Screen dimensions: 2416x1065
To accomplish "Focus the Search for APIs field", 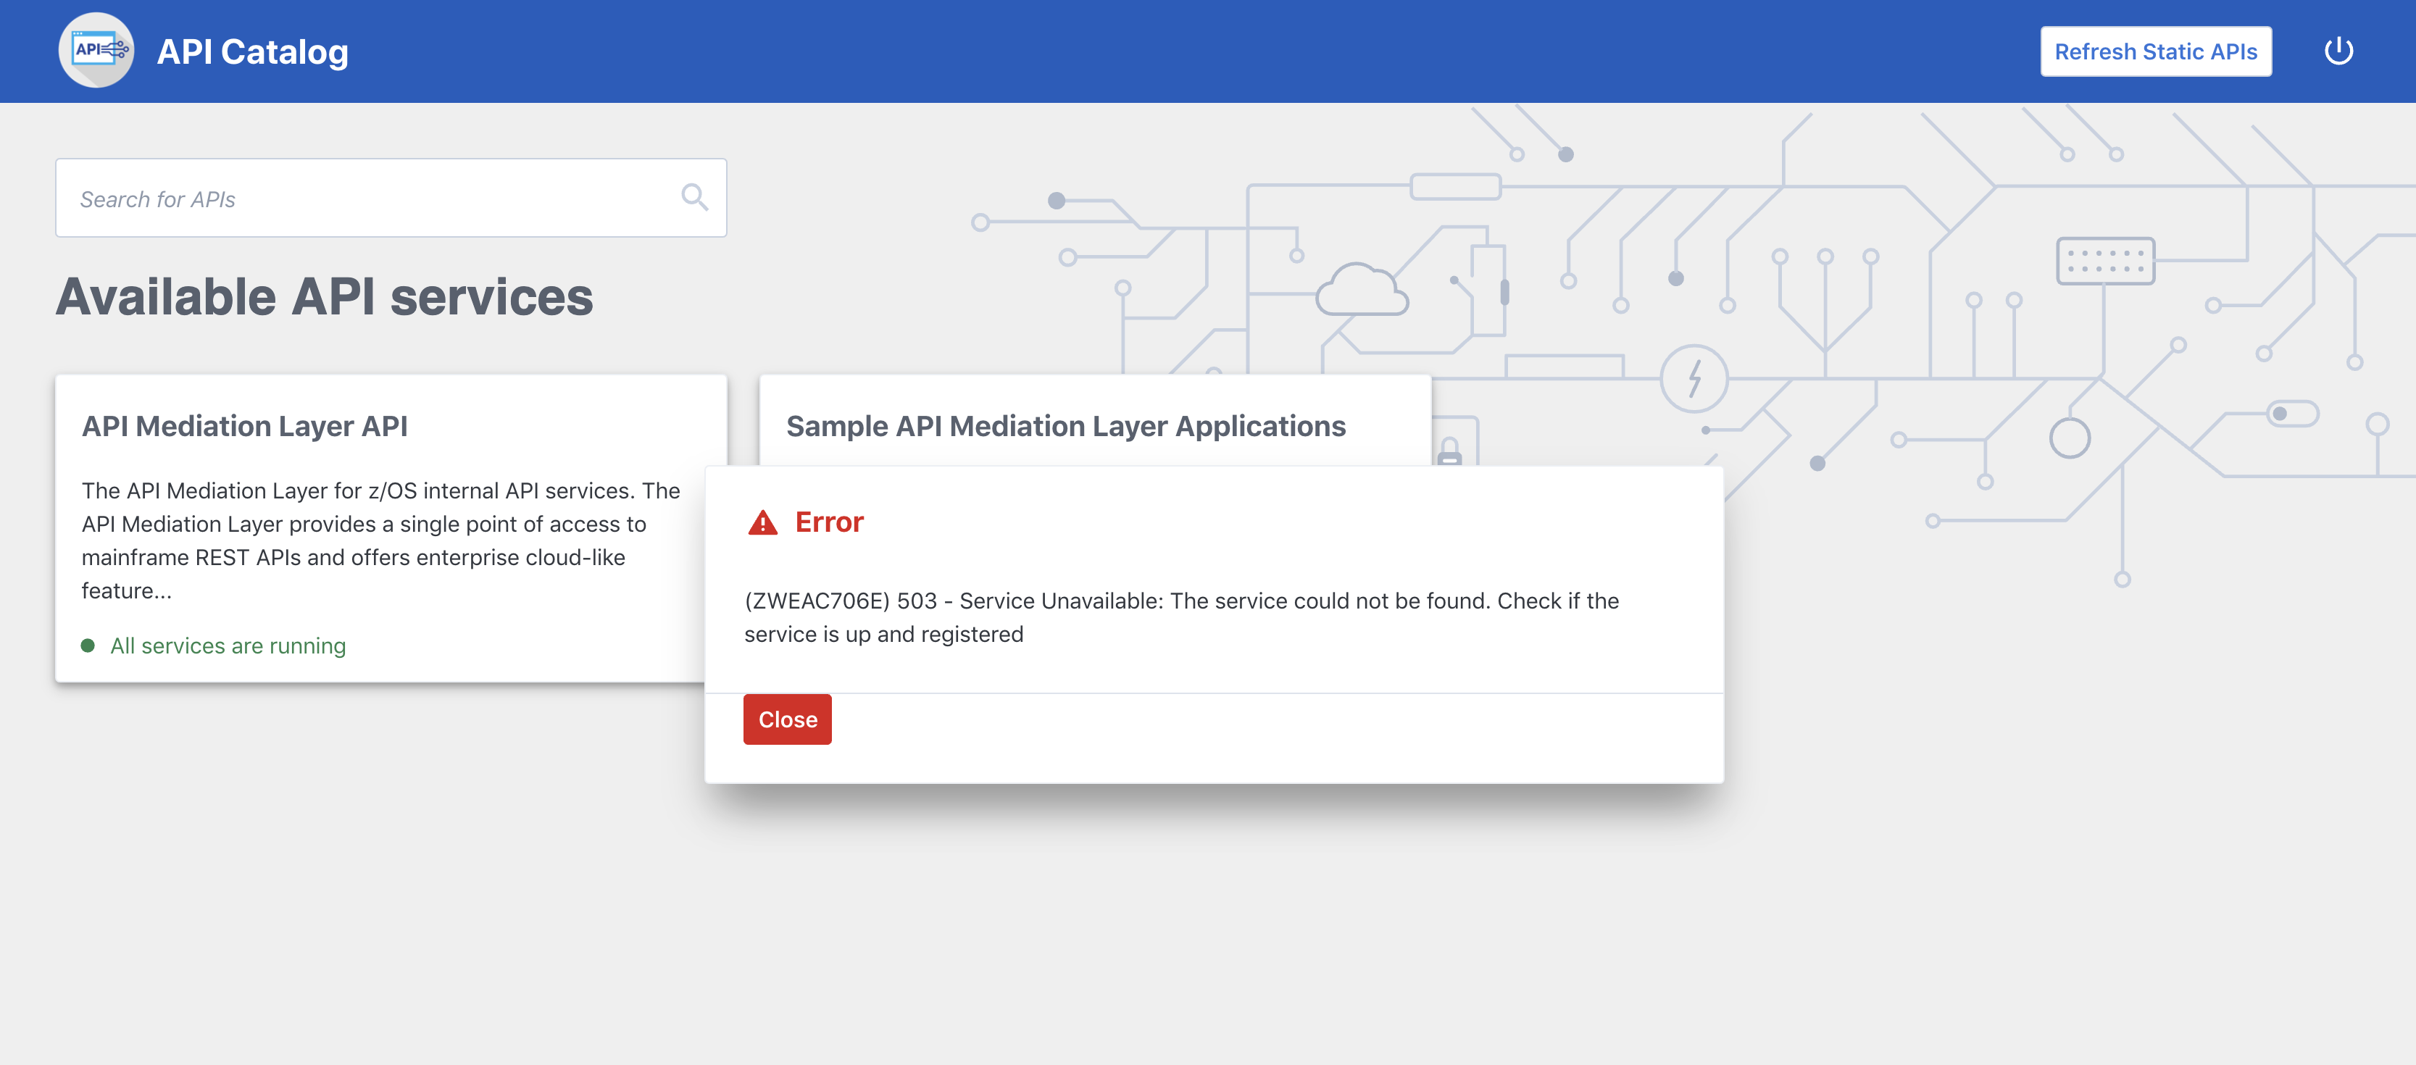I will tap(366, 199).
